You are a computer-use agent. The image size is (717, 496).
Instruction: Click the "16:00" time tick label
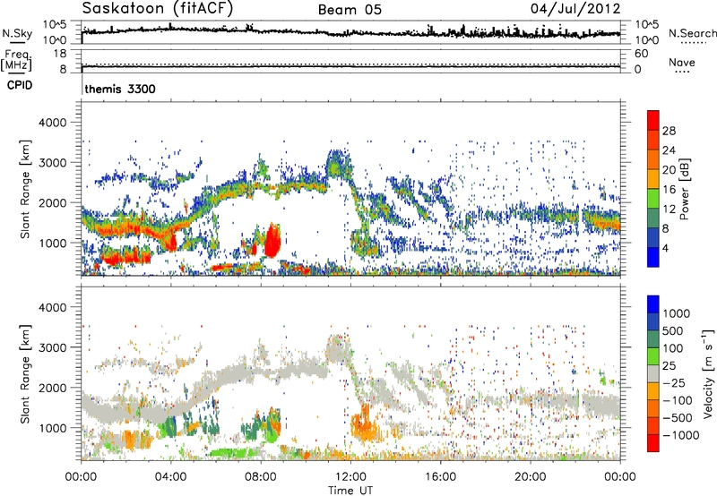coord(440,477)
